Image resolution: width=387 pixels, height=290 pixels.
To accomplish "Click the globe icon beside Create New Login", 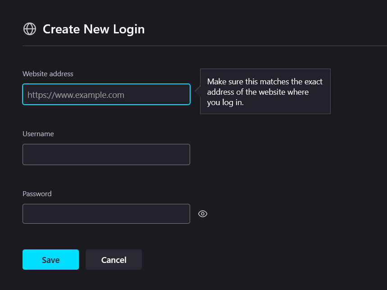I will coord(30,29).
